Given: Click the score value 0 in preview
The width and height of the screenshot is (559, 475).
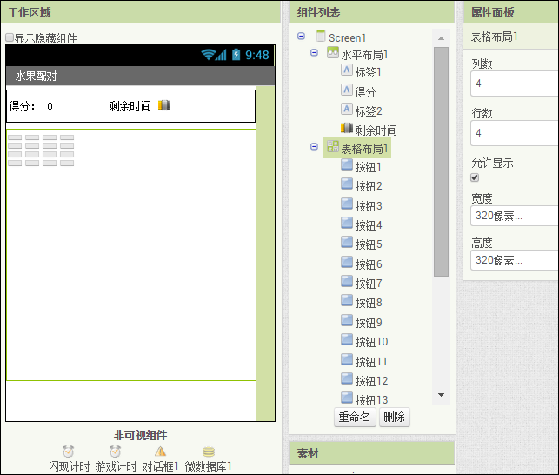Looking at the screenshot, I should coord(50,106).
